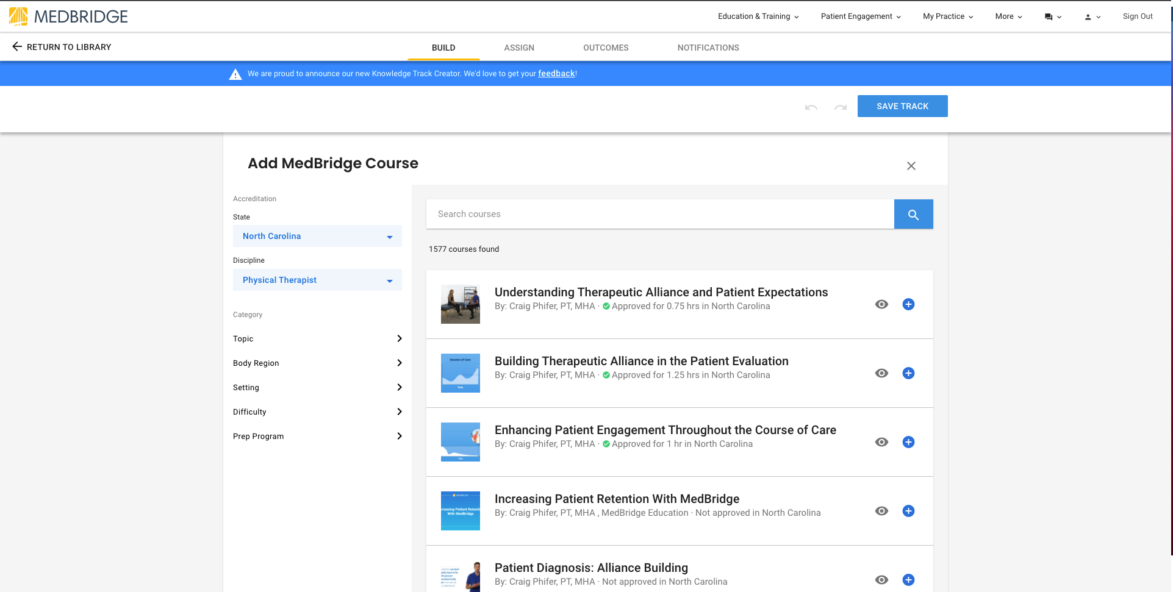1173x592 pixels.
Task: Expand the Body Region category filter
Action: [317, 363]
